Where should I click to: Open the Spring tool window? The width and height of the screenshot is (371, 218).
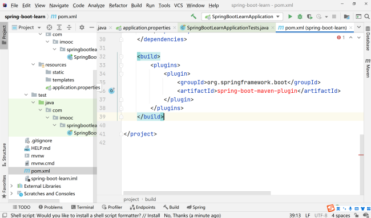pyautogui.click(x=196, y=207)
